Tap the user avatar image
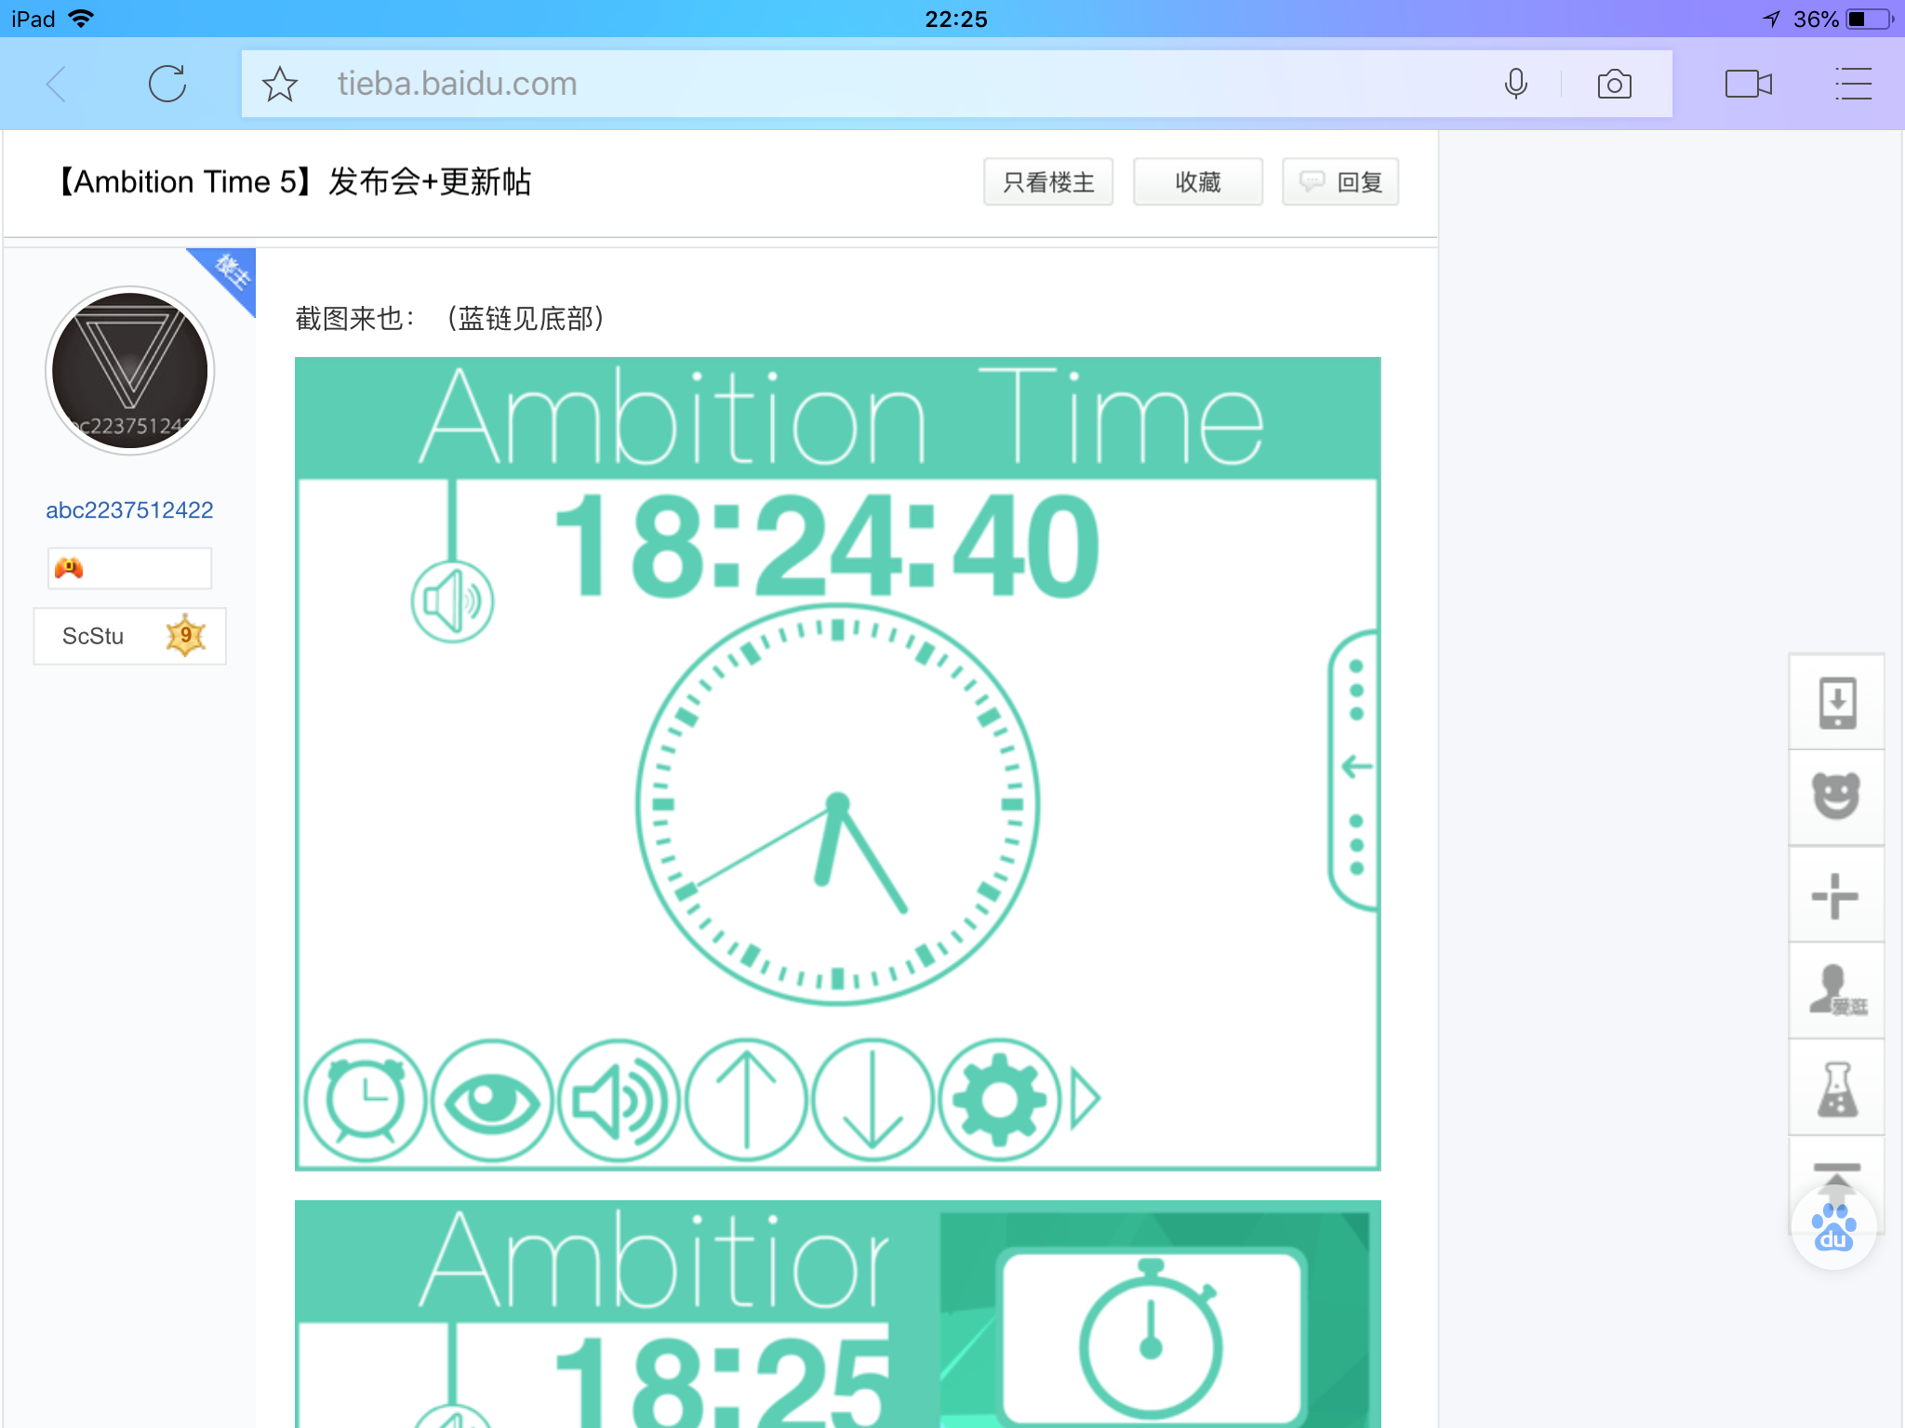Screen dimensions: 1905x1428 (x=130, y=370)
